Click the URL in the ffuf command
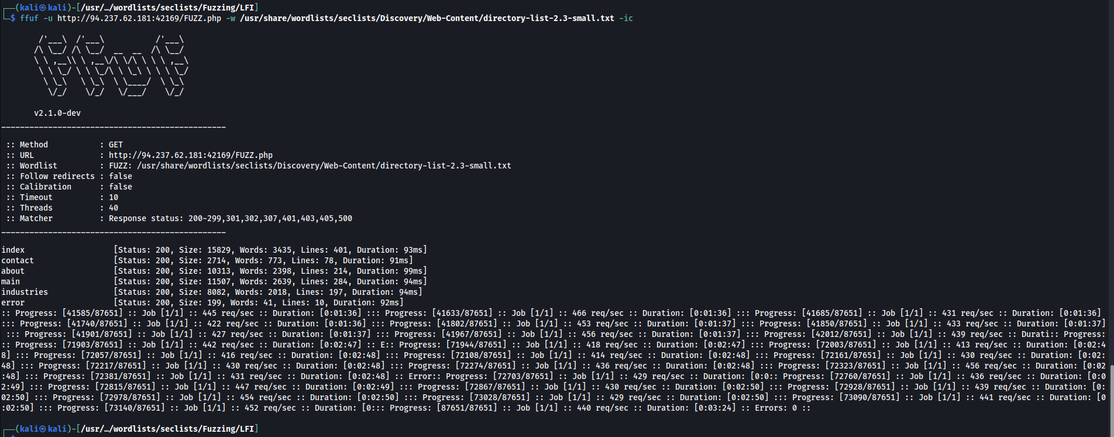Image resolution: width=1114 pixels, height=437 pixels. coord(139,18)
